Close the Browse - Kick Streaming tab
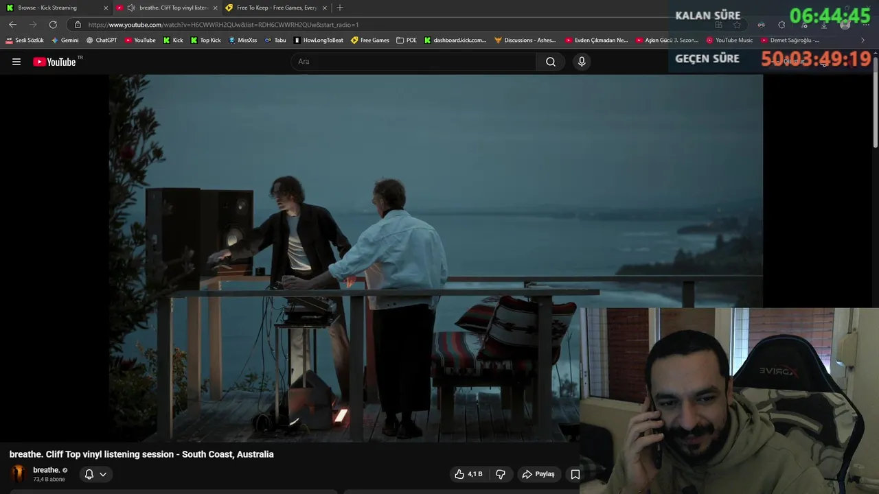Viewport: 879px width, 494px height. tap(106, 8)
